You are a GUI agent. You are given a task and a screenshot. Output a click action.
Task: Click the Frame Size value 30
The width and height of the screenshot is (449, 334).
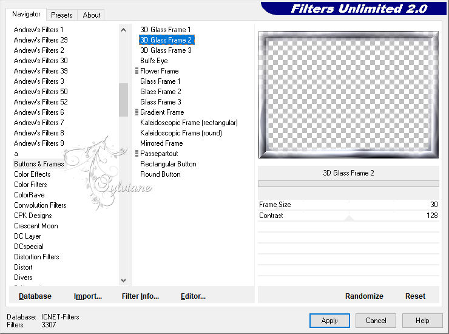click(434, 205)
